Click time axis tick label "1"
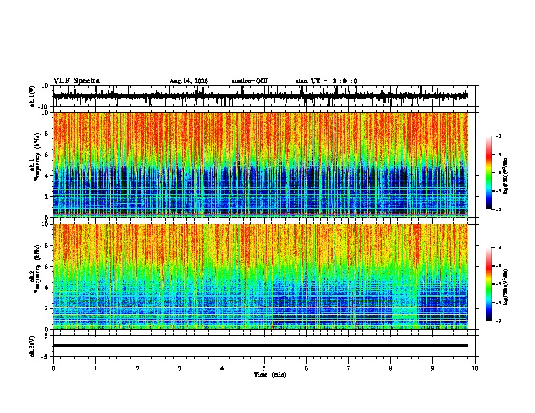The image size is (535, 413). click(x=96, y=368)
